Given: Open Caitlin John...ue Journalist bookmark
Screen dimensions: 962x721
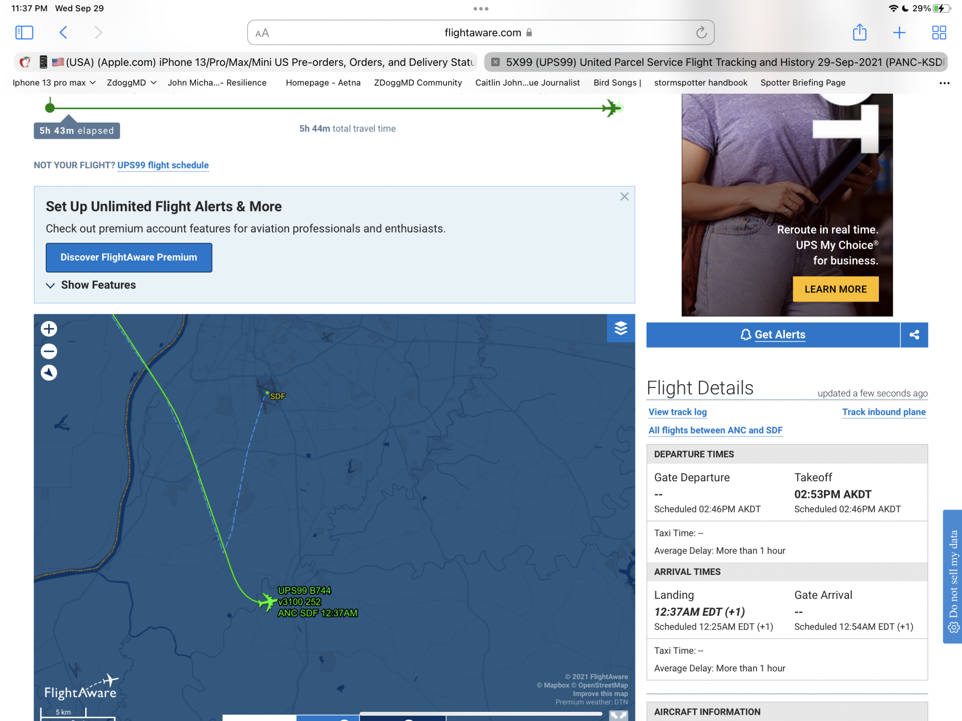Looking at the screenshot, I should pos(528,83).
